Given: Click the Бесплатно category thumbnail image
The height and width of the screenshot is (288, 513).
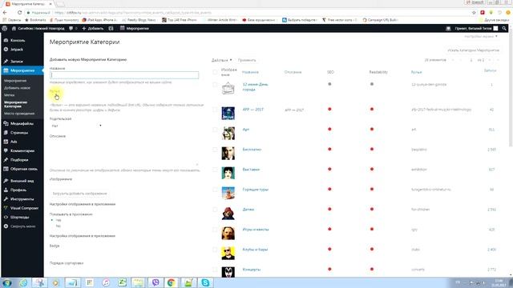Looking at the screenshot, I should (228, 153).
